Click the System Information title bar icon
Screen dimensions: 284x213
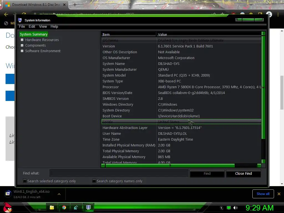tap(20, 20)
